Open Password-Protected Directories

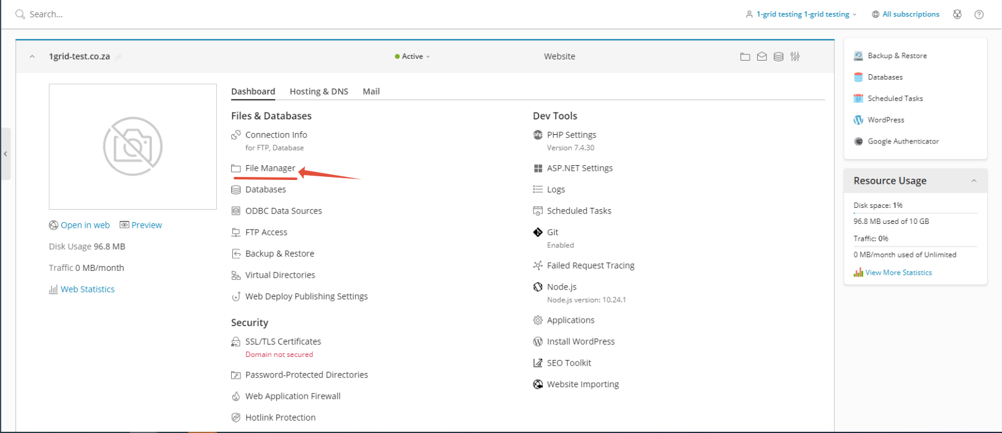tap(307, 375)
